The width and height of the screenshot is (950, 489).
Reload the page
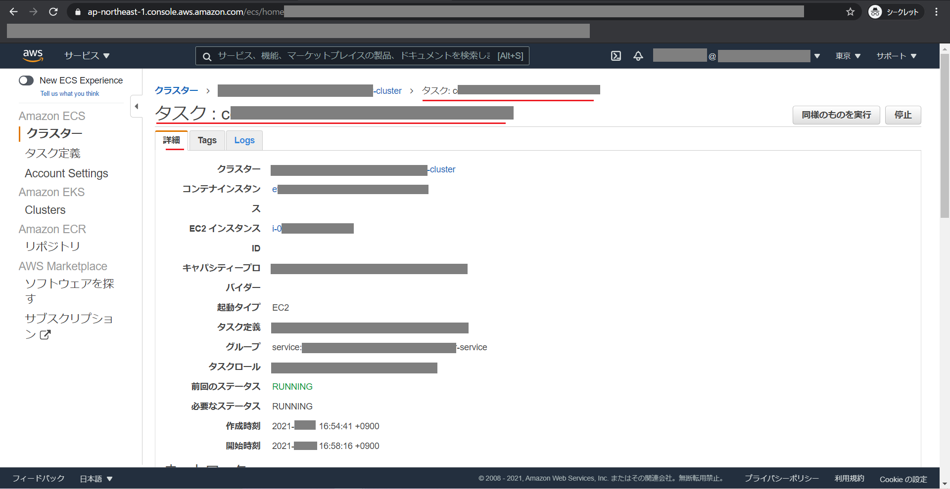[53, 12]
